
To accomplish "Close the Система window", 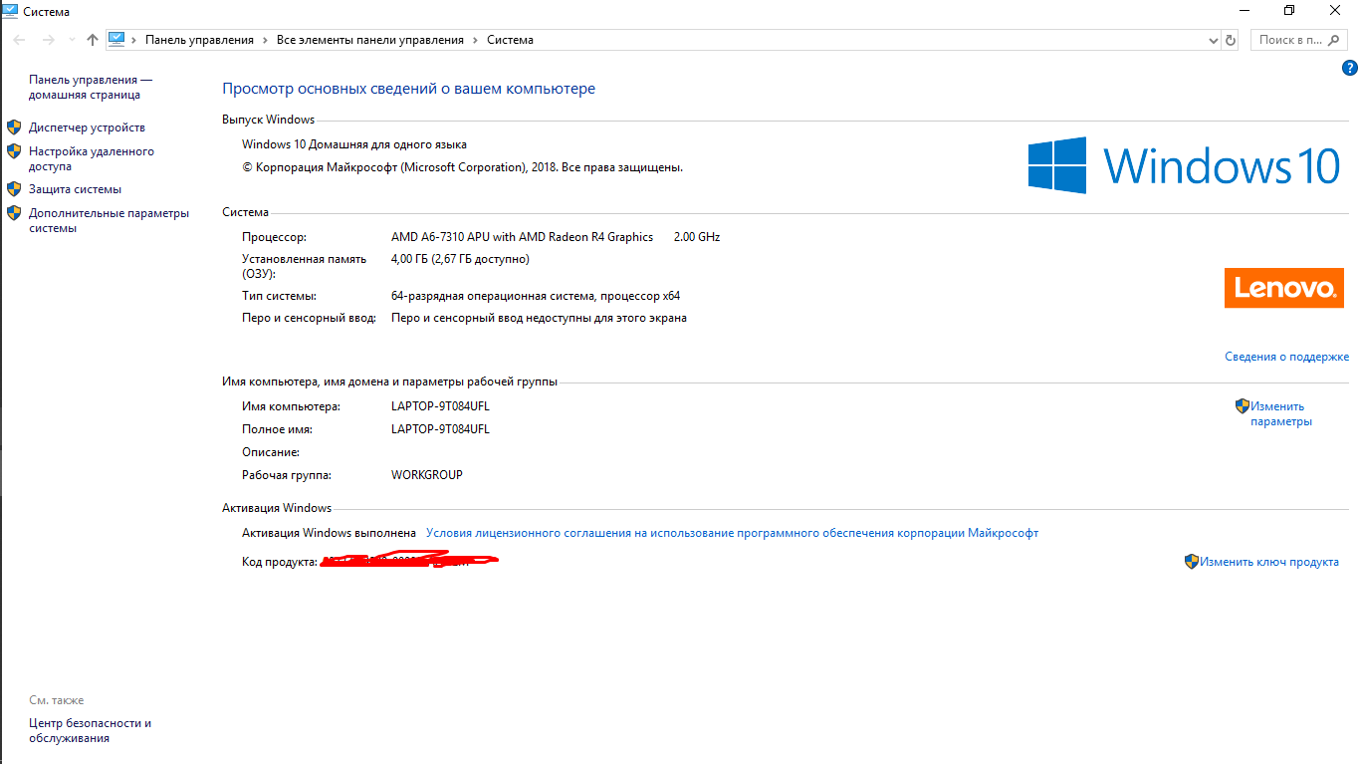I will (x=1335, y=10).
